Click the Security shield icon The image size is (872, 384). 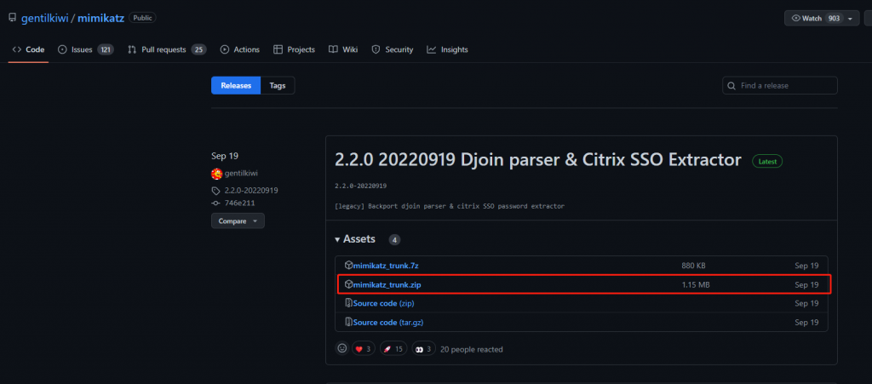[376, 49]
